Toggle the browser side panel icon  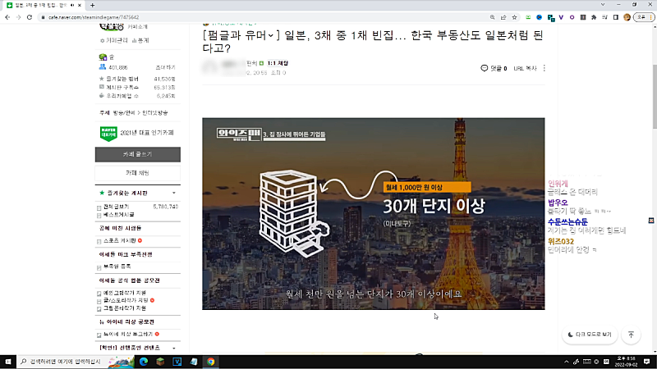615,17
